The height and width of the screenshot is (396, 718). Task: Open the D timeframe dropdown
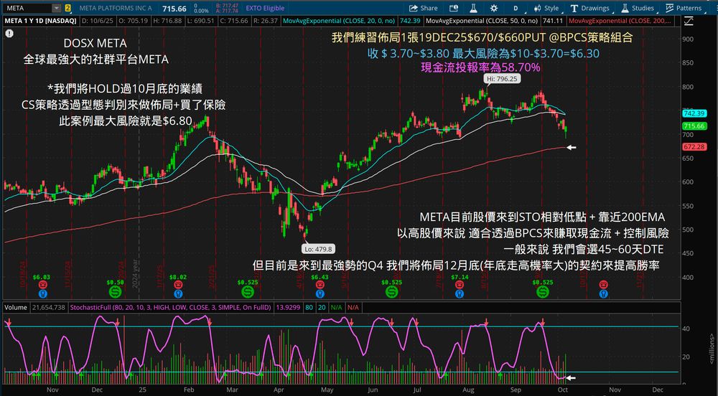(x=516, y=8)
